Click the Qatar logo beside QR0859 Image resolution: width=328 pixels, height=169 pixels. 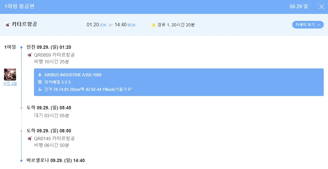coord(30,55)
